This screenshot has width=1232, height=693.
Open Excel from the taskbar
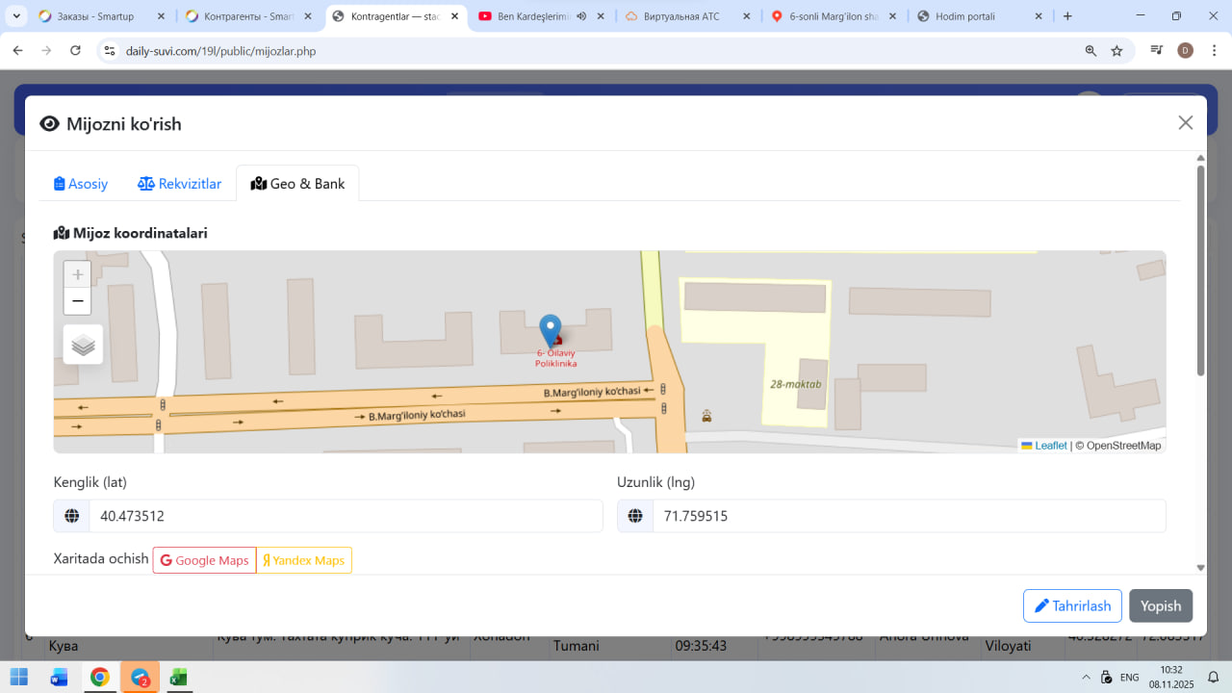coord(178,677)
